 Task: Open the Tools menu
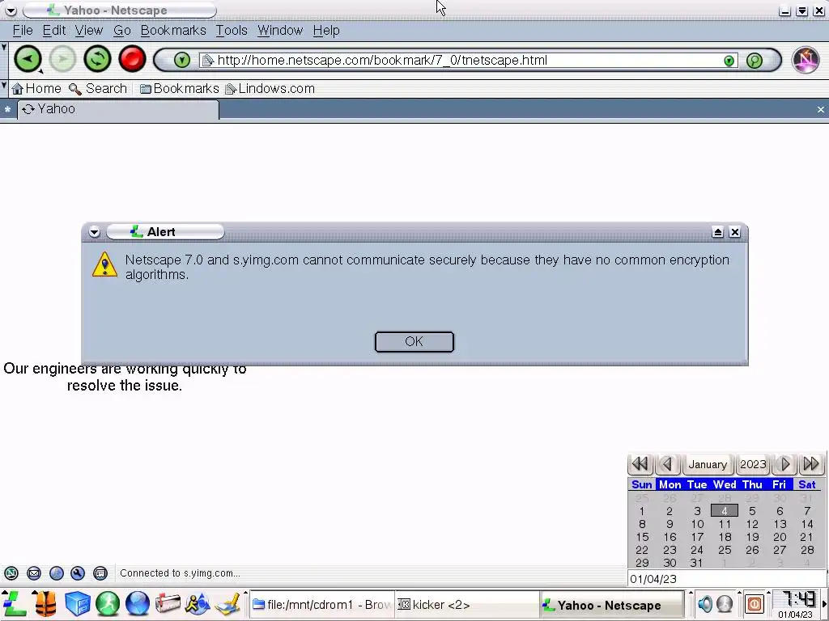(232, 31)
